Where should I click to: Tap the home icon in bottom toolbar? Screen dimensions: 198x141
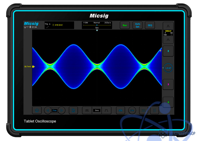pos(36,111)
